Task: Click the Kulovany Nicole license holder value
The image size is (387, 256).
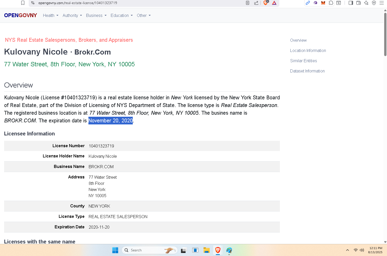Action: tap(103, 156)
